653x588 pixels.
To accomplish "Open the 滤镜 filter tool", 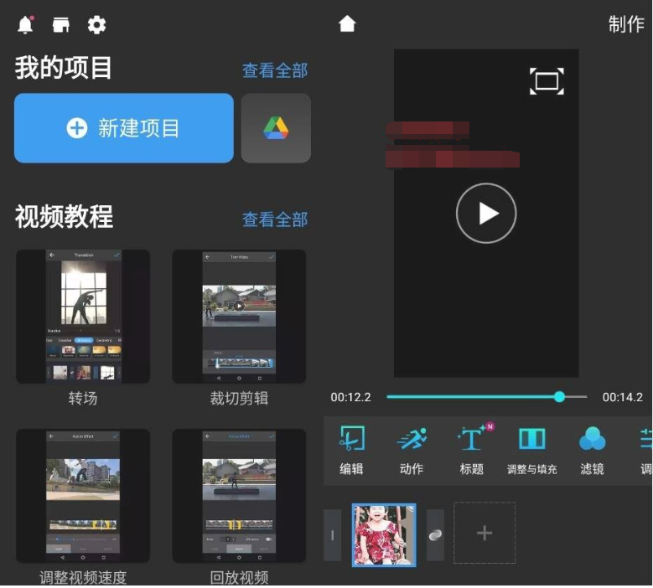I will [x=592, y=450].
